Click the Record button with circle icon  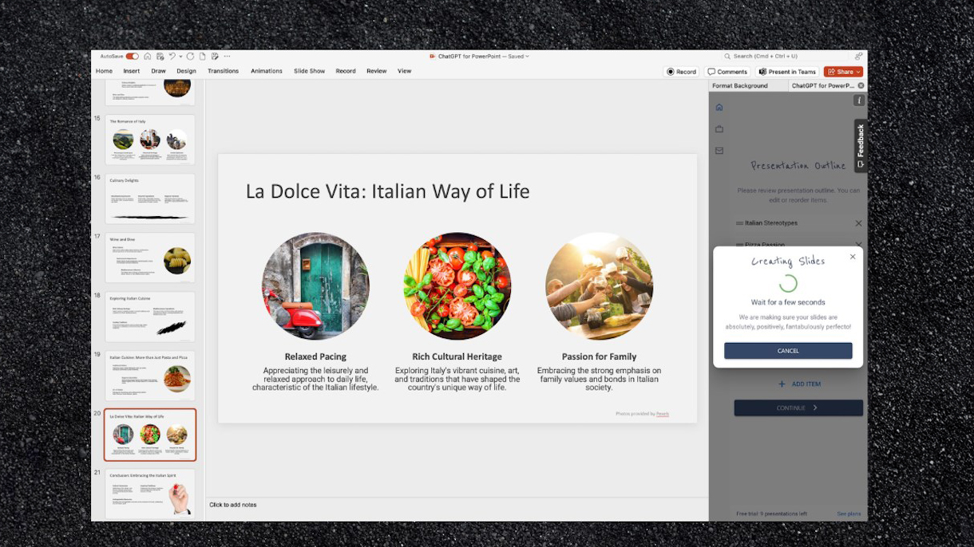pos(682,72)
